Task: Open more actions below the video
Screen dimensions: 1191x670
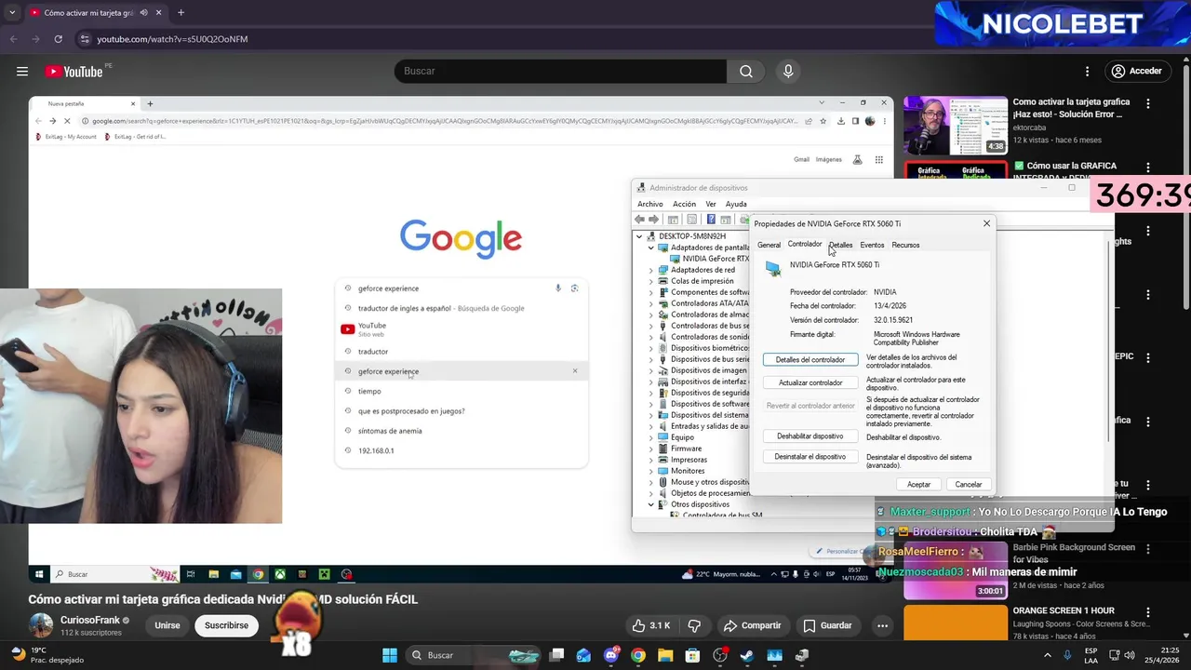Action: point(882,625)
